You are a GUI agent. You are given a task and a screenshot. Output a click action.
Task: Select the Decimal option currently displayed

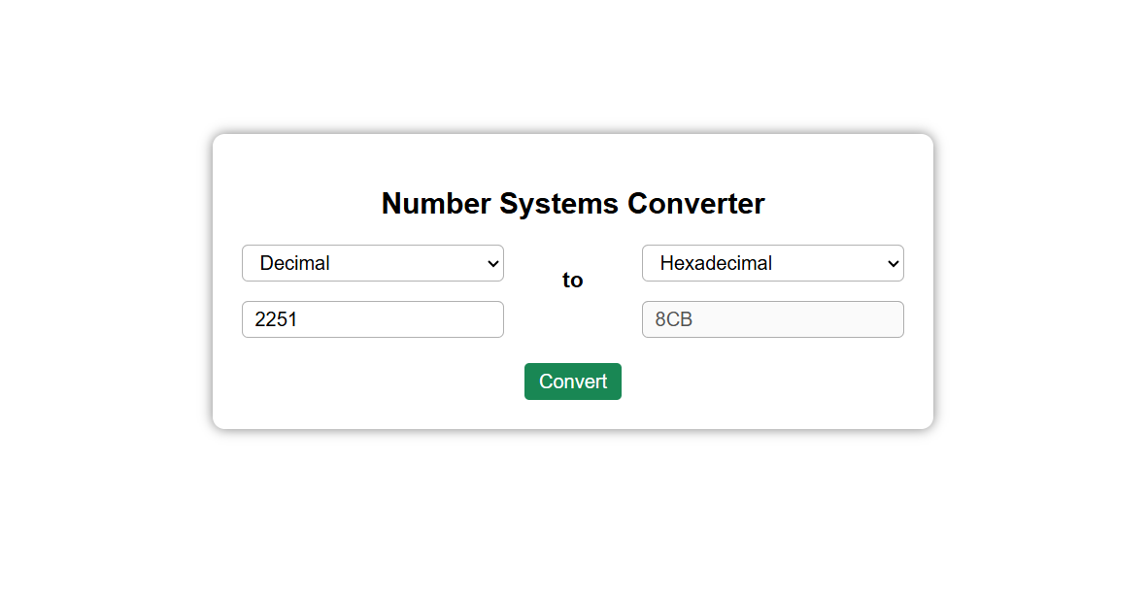tap(372, 263)
